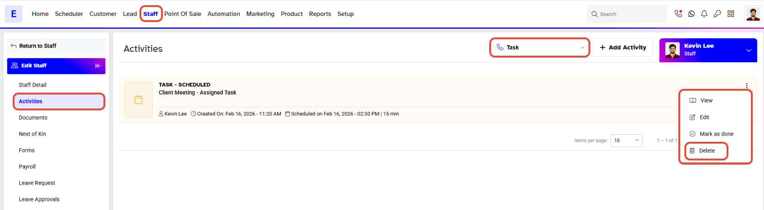This screenshot has height=210, width=764.
Task: Open the Task activity type dropdown
Action: [x=540, y=47]
